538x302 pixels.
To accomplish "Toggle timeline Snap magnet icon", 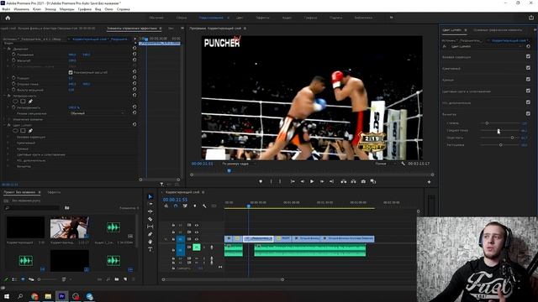I will tap(176, 206).
